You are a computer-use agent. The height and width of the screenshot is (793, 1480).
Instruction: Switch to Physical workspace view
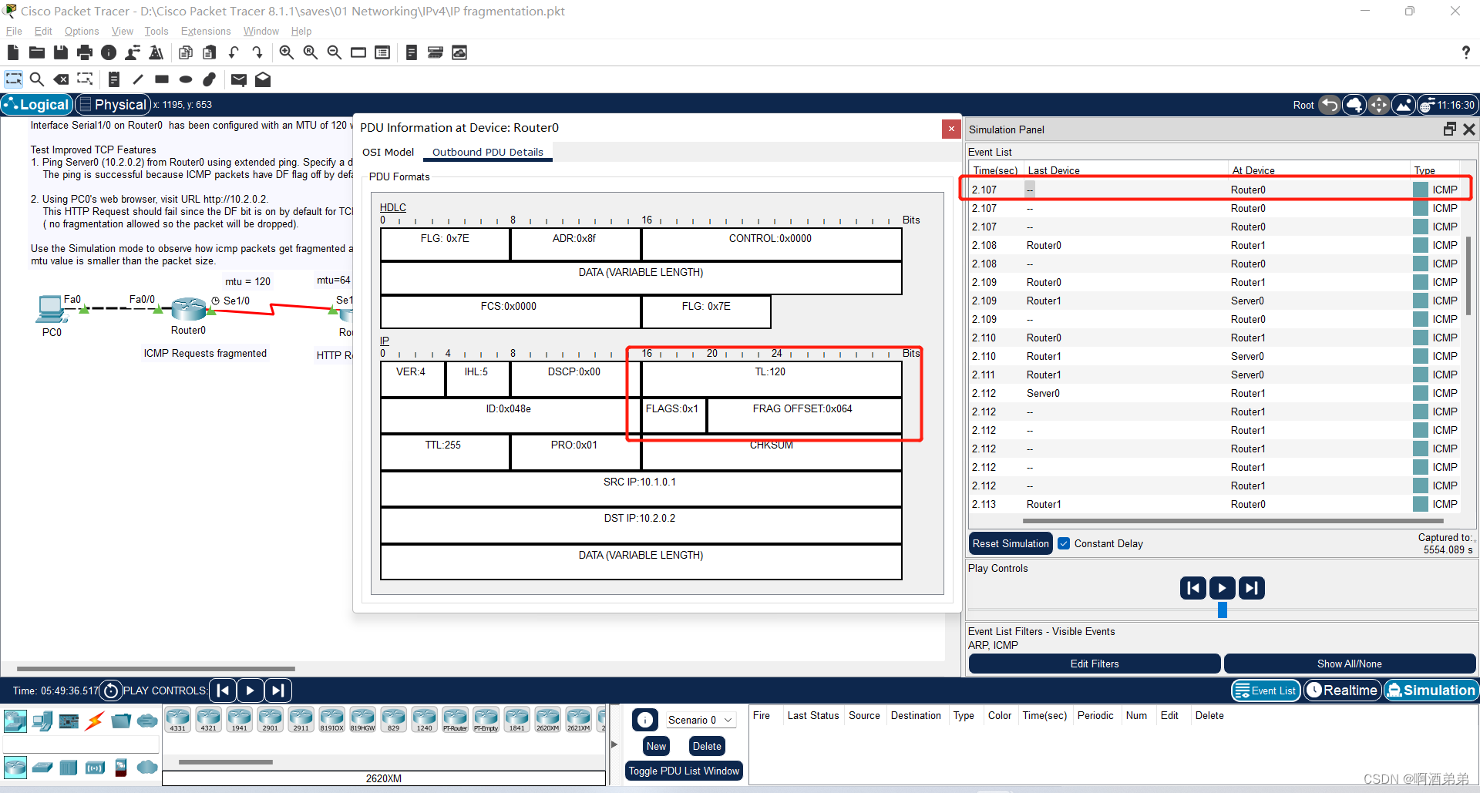[x=113, y=105]
